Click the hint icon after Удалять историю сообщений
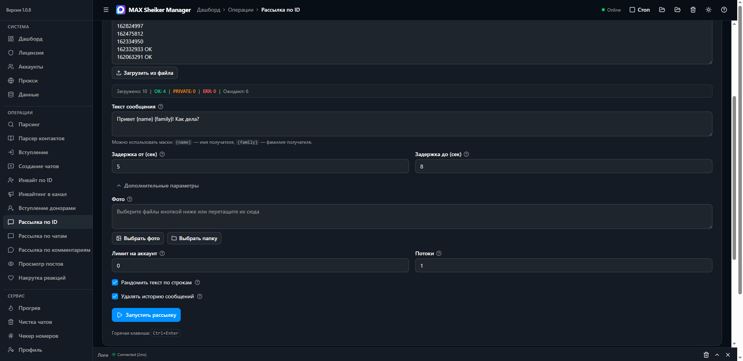The height and width of the screenshot is (361, 743). tap(200, 296)
